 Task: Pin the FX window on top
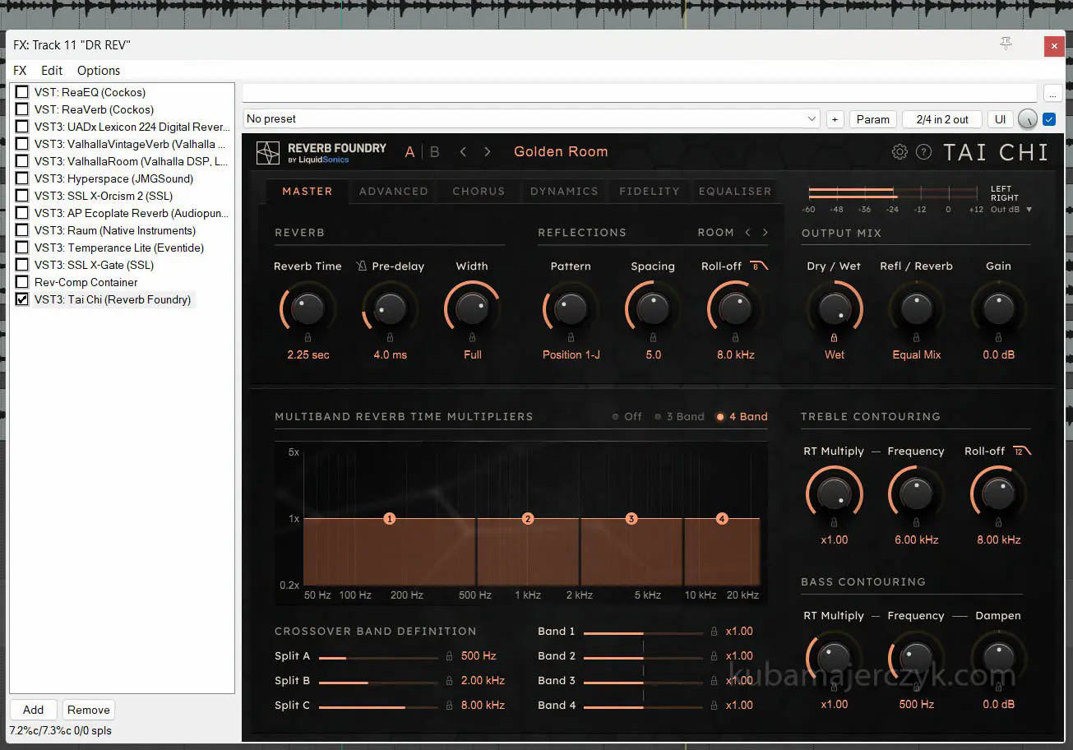click(x=1006, y=44)
